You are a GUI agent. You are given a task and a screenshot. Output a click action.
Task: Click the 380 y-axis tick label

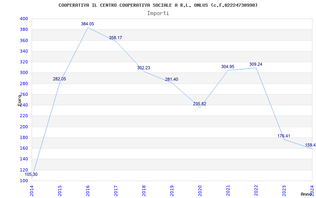24,29
